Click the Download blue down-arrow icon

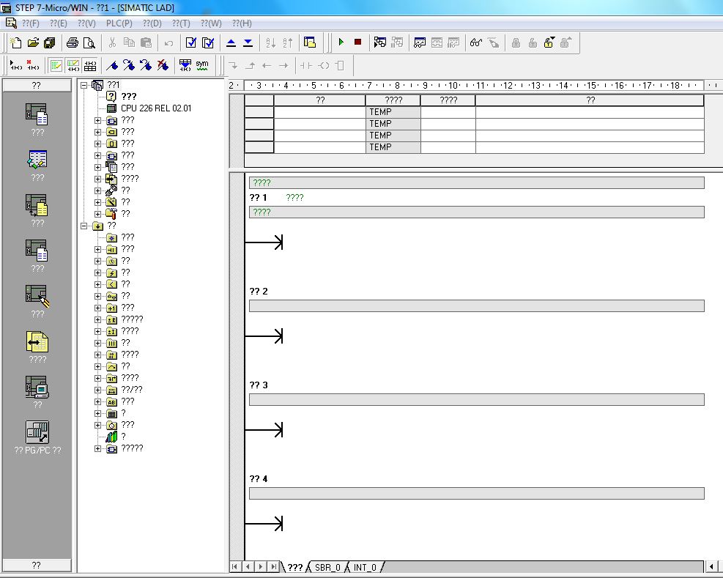click(248, 43)
